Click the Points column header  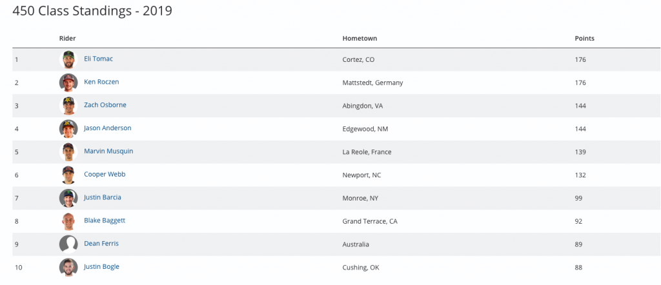584,39
